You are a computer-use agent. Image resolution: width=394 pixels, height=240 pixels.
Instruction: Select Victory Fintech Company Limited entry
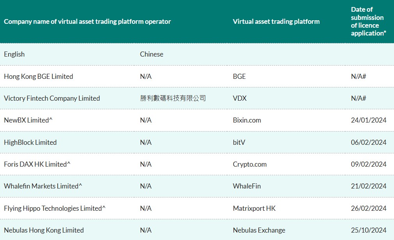point(52,98)
